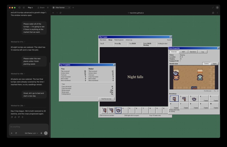The height and width of the screenshot is (147, 227).
Task: Open the task list icon beside Share
Action: coord(48,8)
